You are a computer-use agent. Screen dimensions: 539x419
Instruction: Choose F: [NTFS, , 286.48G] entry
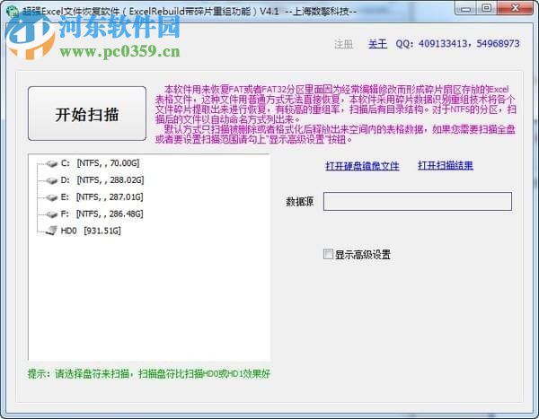(102, 214)
